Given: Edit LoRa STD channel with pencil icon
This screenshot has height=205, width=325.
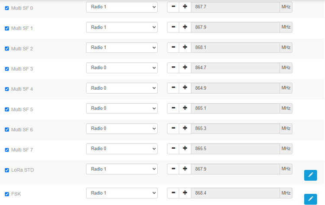Looking at the screenshot, I should point(310,175).
